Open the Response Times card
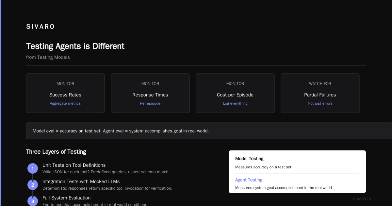Image resolution: width=392 pixels, height=206 pixels. [x=150, y=93]
